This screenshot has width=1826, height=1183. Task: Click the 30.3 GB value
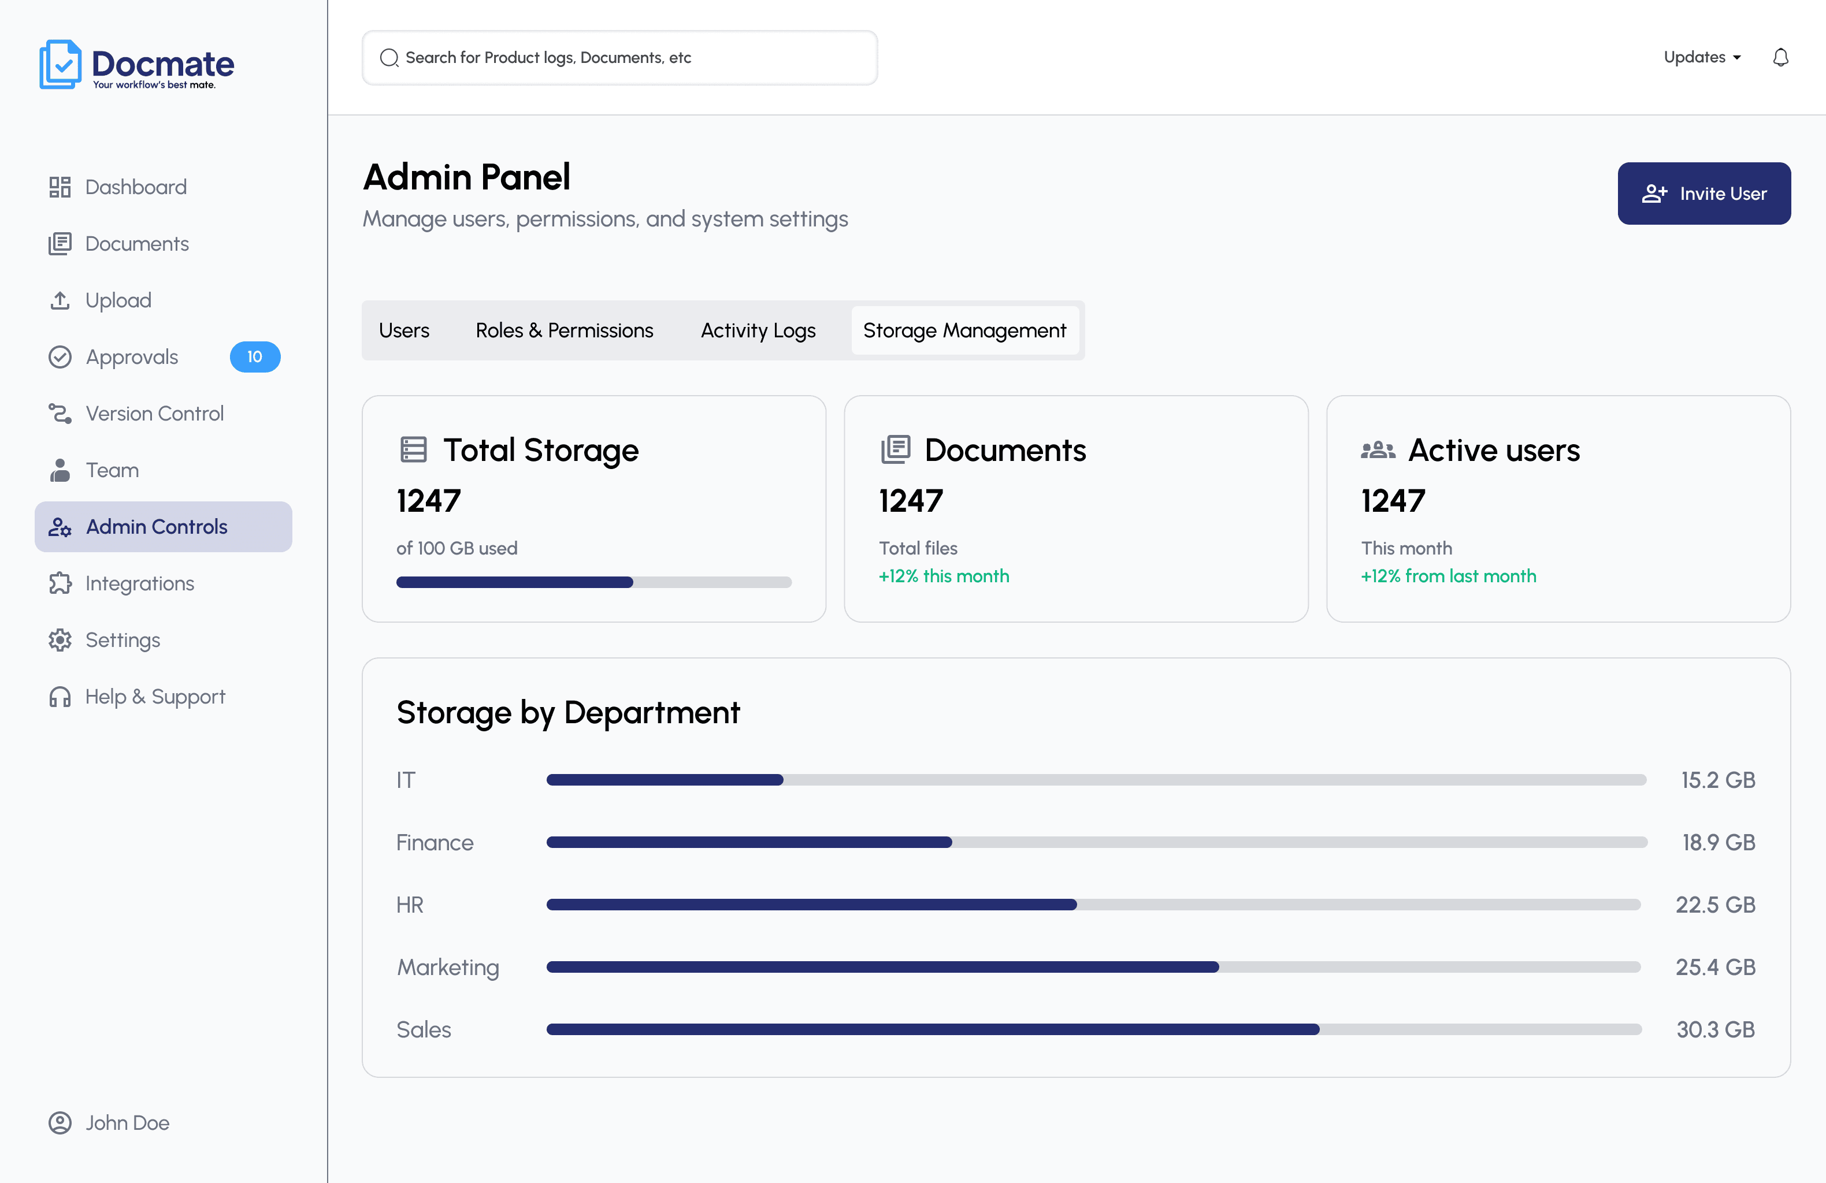(1716, 1029)
